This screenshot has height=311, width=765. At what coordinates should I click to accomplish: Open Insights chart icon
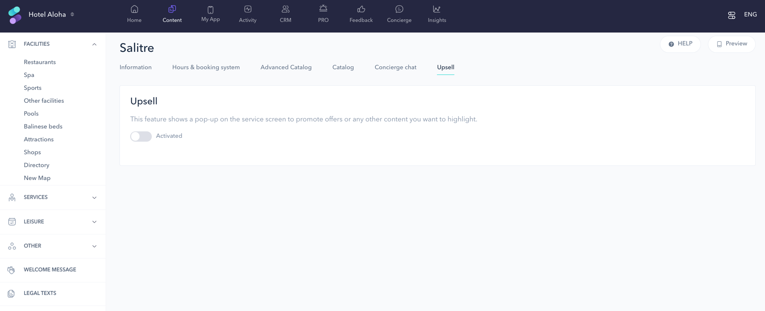pos(437,9)
